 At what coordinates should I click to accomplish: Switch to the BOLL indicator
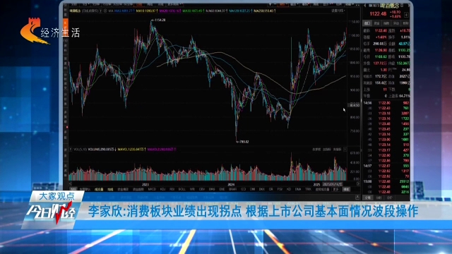click(182, 189)
